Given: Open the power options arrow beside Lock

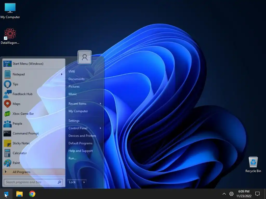Looking at the screenshot, I should 84,182.
